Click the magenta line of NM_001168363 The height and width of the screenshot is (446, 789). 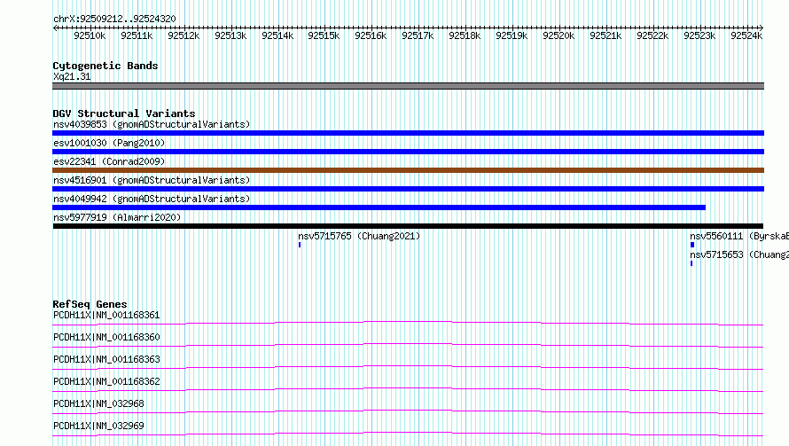[408, 367]
